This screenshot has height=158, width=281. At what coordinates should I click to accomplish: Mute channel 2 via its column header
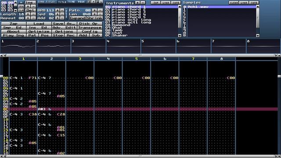coord(52,59)
